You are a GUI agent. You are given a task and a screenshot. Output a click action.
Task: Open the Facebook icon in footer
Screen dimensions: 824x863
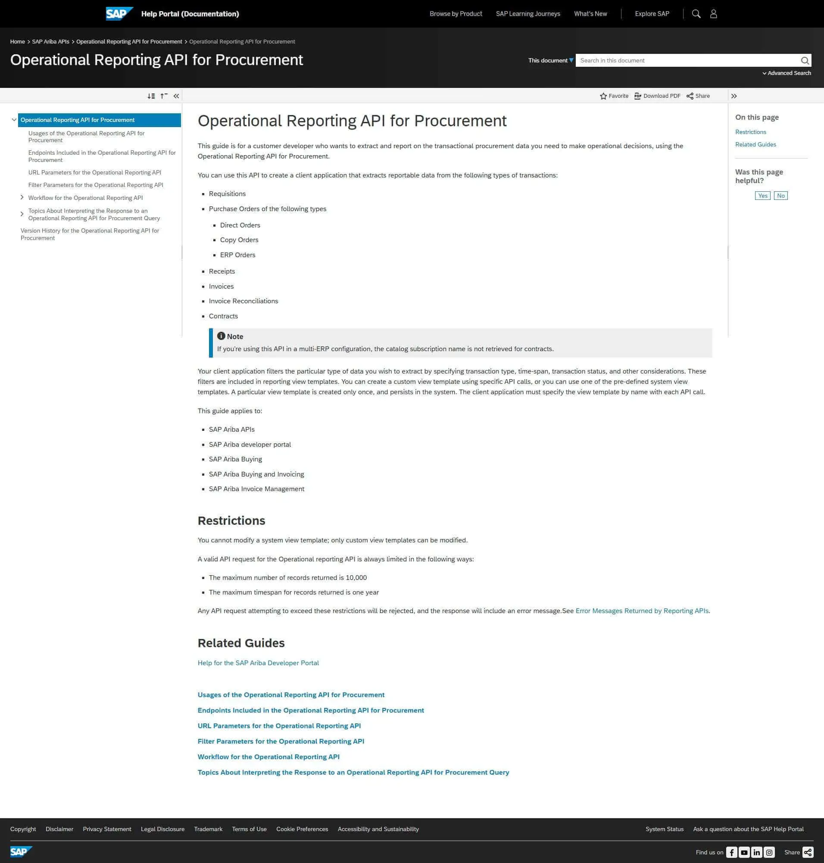[x=731, y=852]
